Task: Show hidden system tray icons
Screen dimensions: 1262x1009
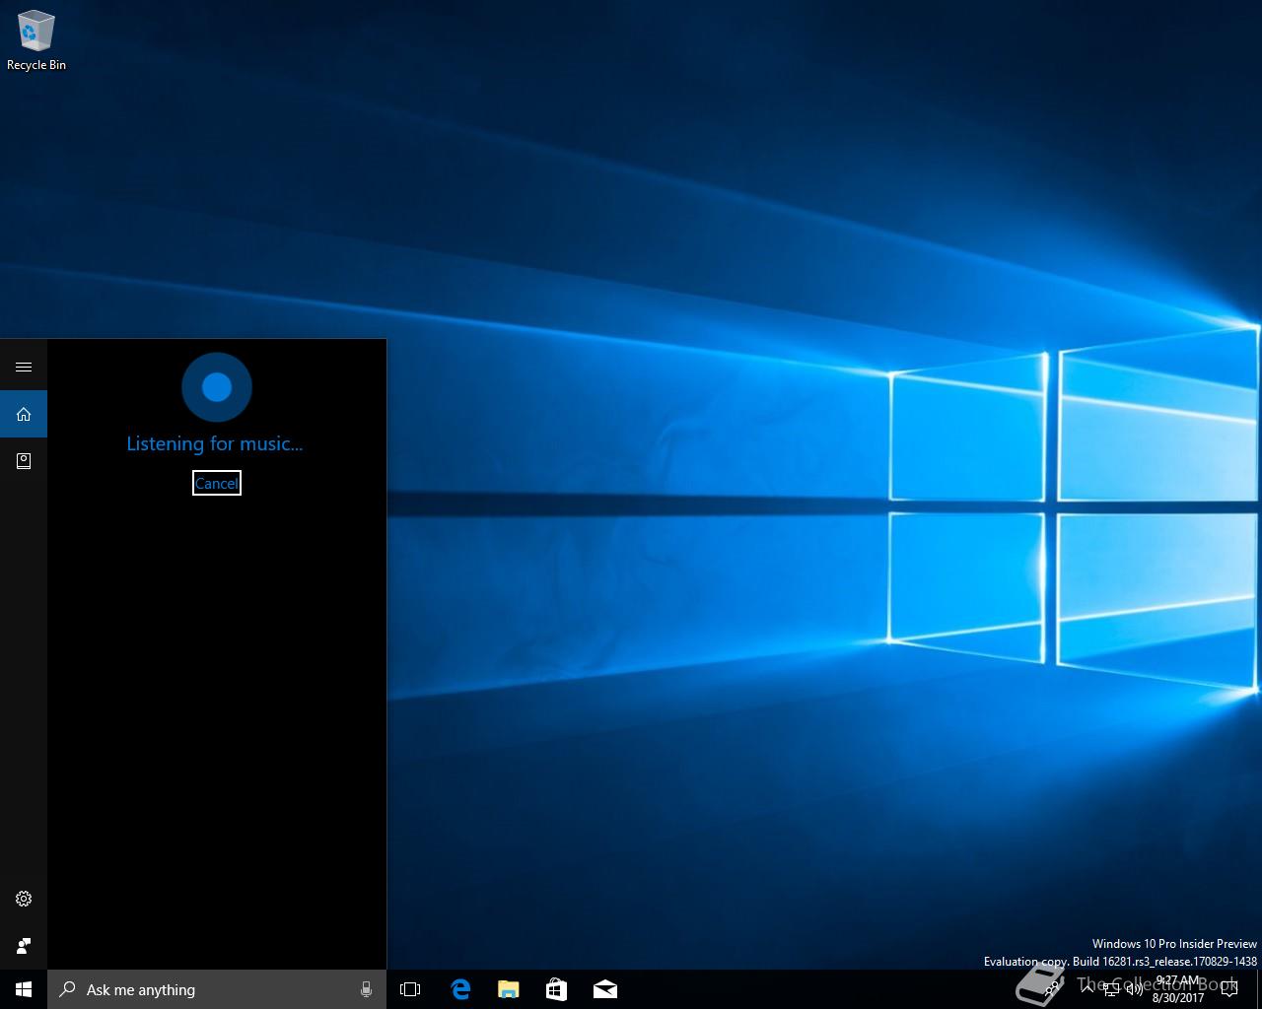Action: click(x=1087, y=989)
